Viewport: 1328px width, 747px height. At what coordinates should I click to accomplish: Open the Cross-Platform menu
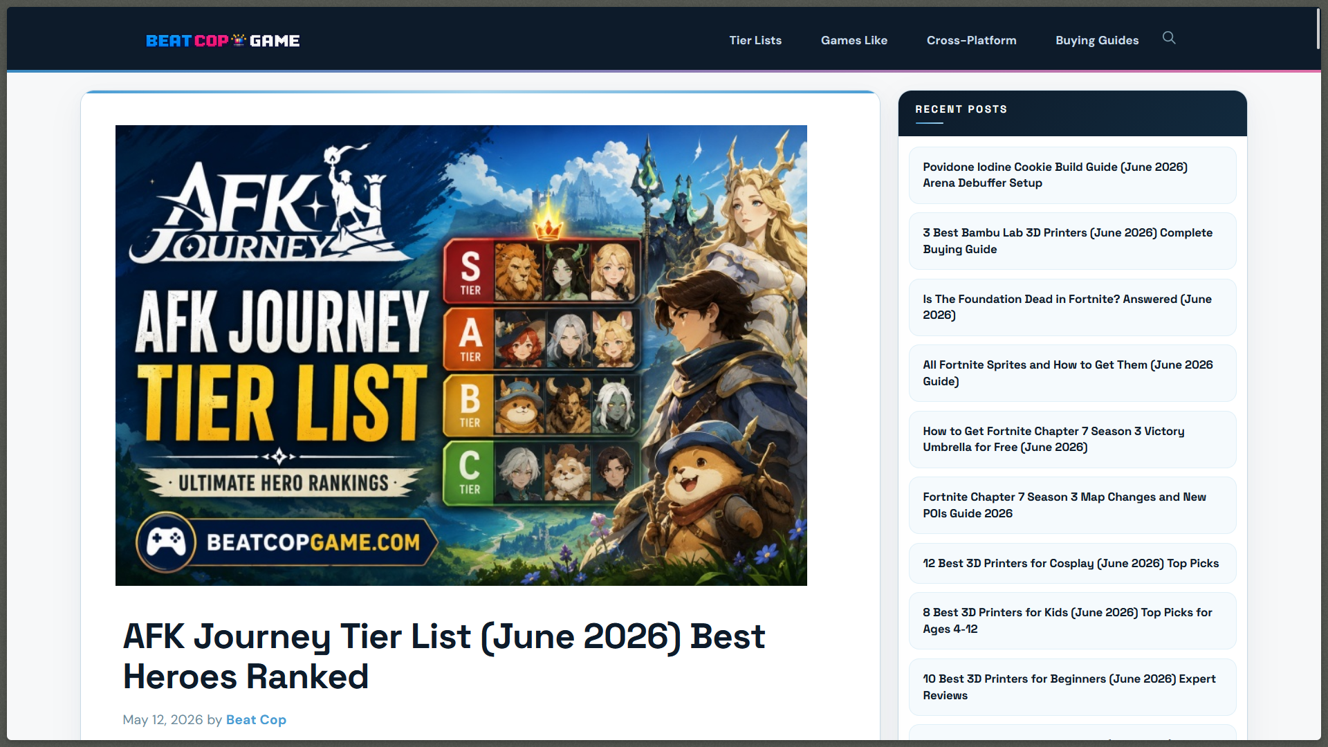[972, 40]
